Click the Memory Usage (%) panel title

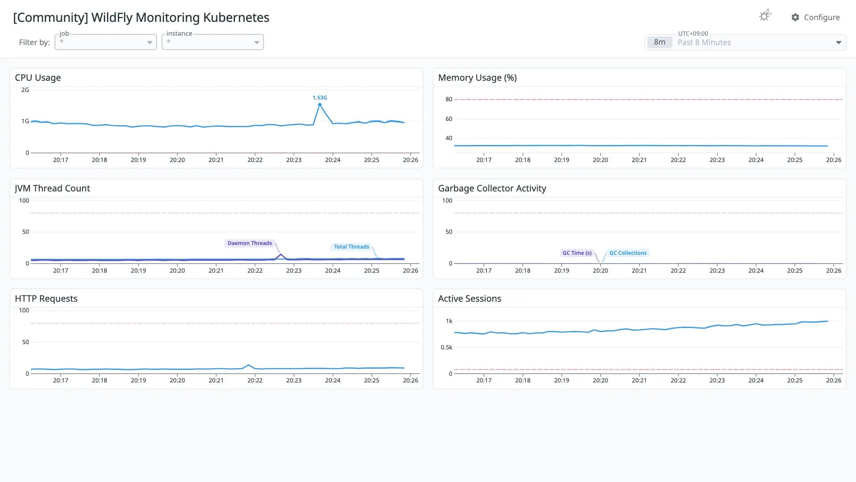click(x=477, y=78)
